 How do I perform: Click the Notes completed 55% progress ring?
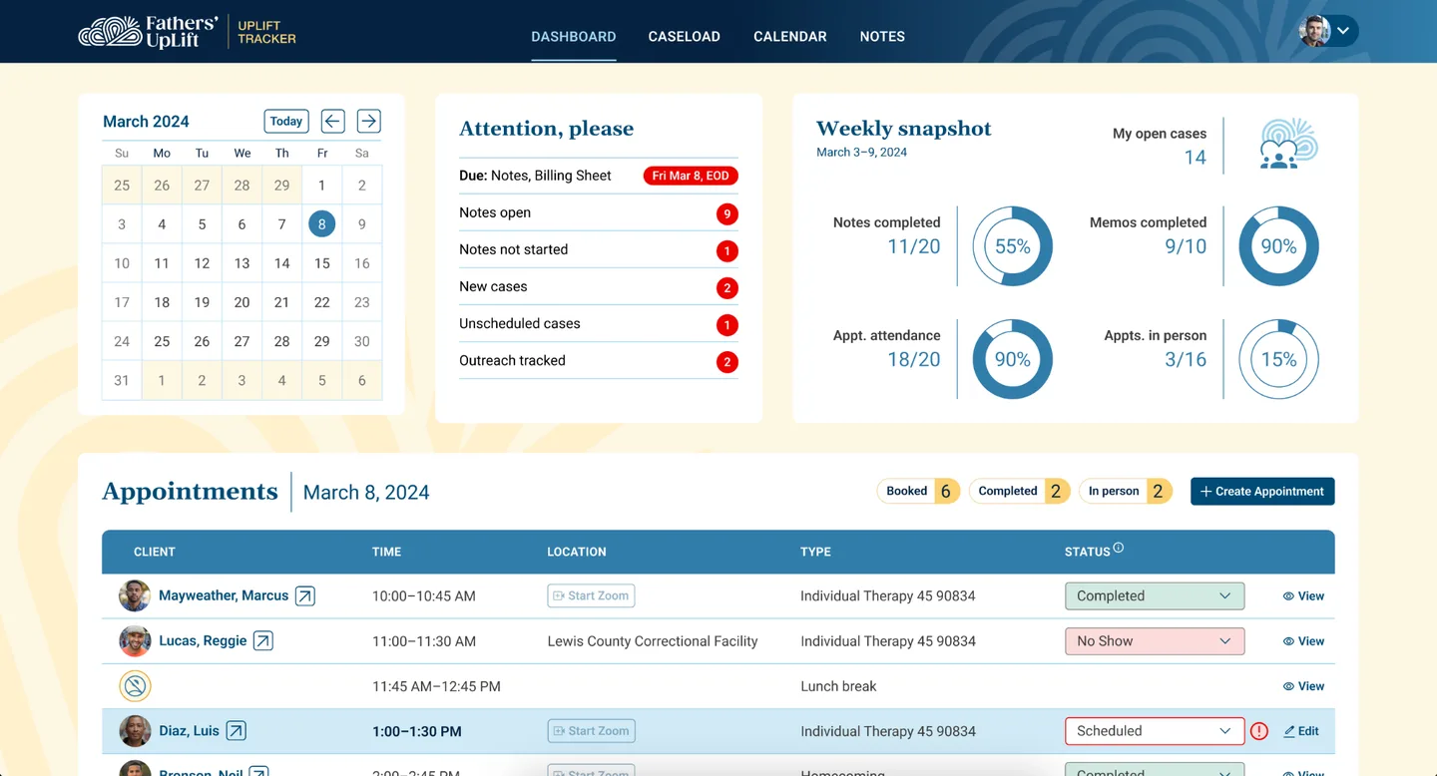pos(1011,246)
